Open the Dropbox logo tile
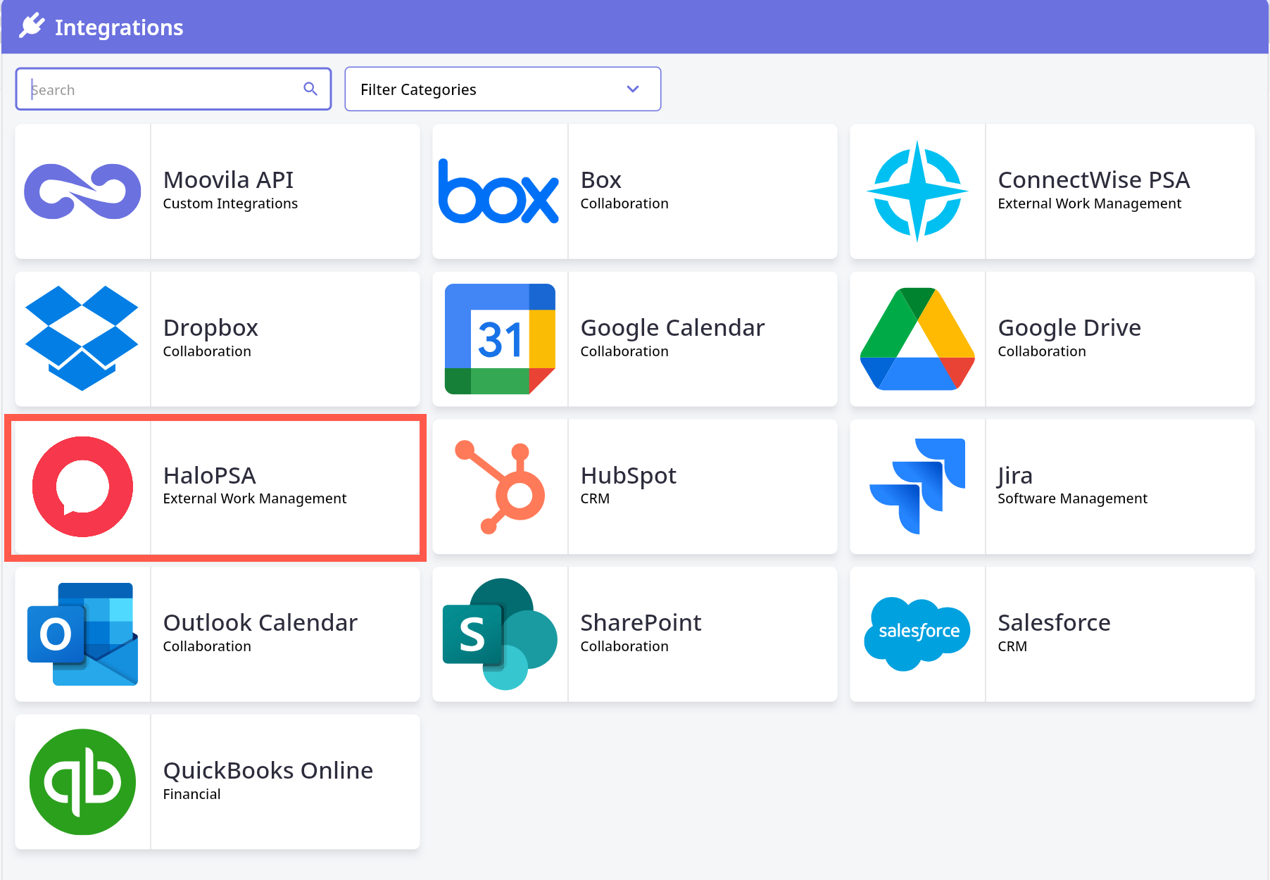This screenshot has height=880, width=1270. coord(82,339)
